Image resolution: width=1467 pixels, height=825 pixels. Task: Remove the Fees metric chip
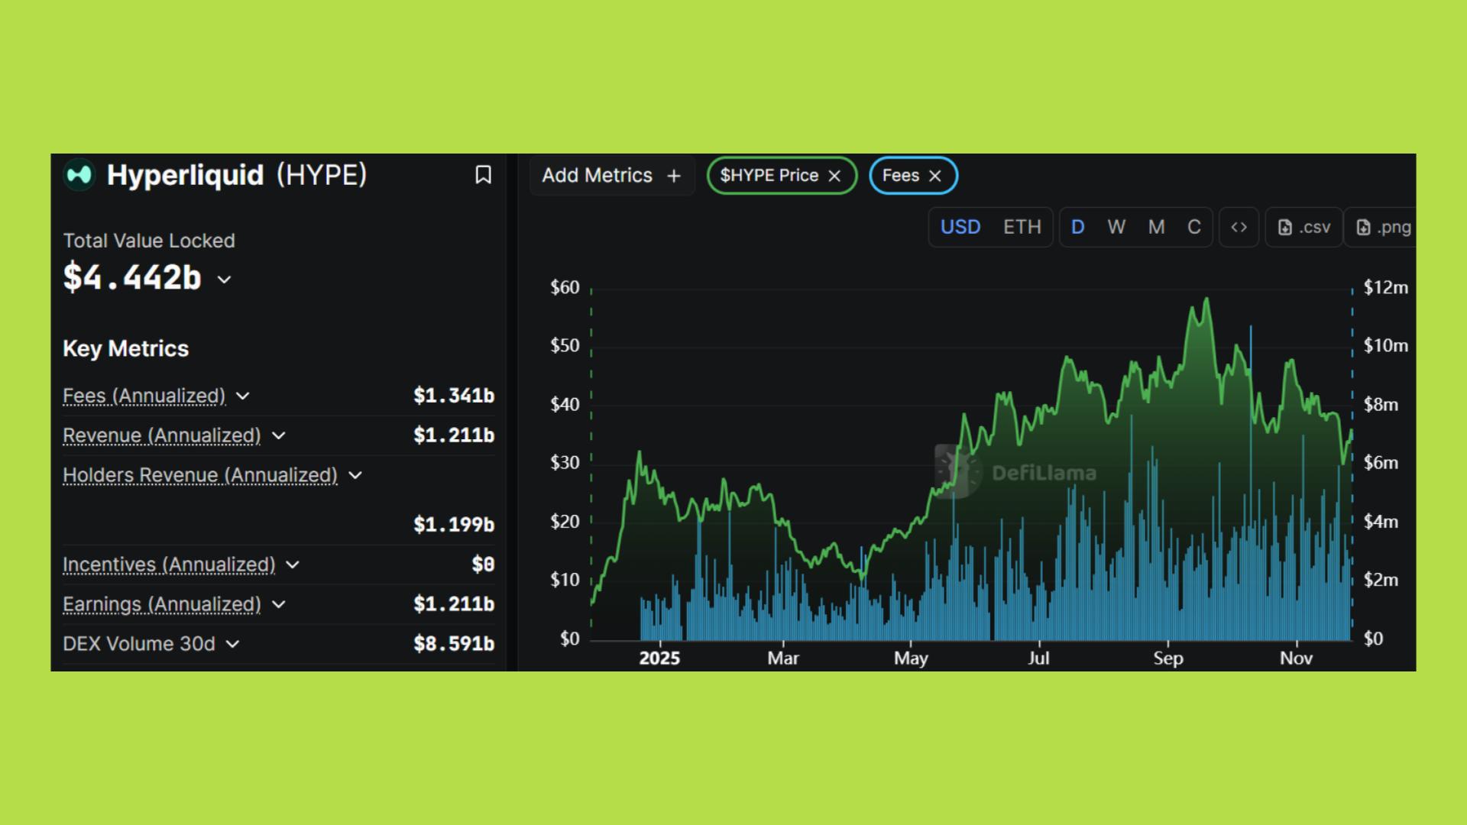click(x=934, y=176)
